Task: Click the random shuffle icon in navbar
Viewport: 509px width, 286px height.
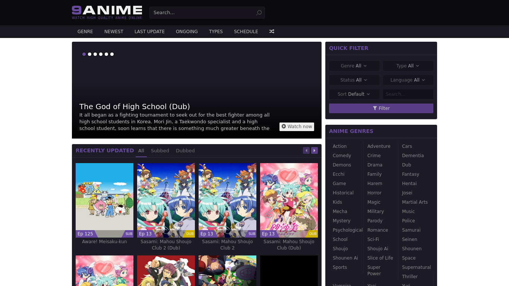Action: click(x=272, y=32)
